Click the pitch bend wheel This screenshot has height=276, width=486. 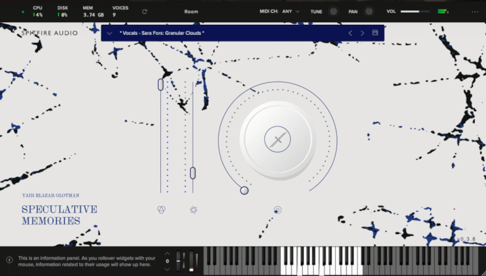178,261
